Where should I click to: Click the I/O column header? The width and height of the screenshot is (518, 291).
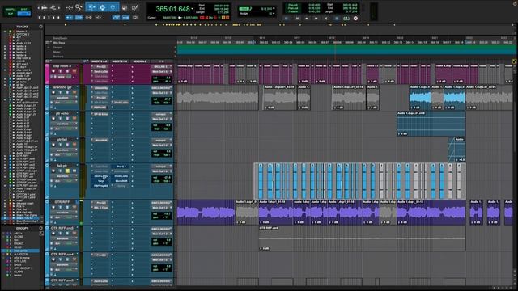(x=161, y=61)
